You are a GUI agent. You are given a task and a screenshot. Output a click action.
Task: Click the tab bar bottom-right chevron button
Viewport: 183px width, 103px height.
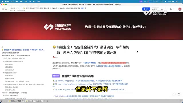click(x=181, y=101)
